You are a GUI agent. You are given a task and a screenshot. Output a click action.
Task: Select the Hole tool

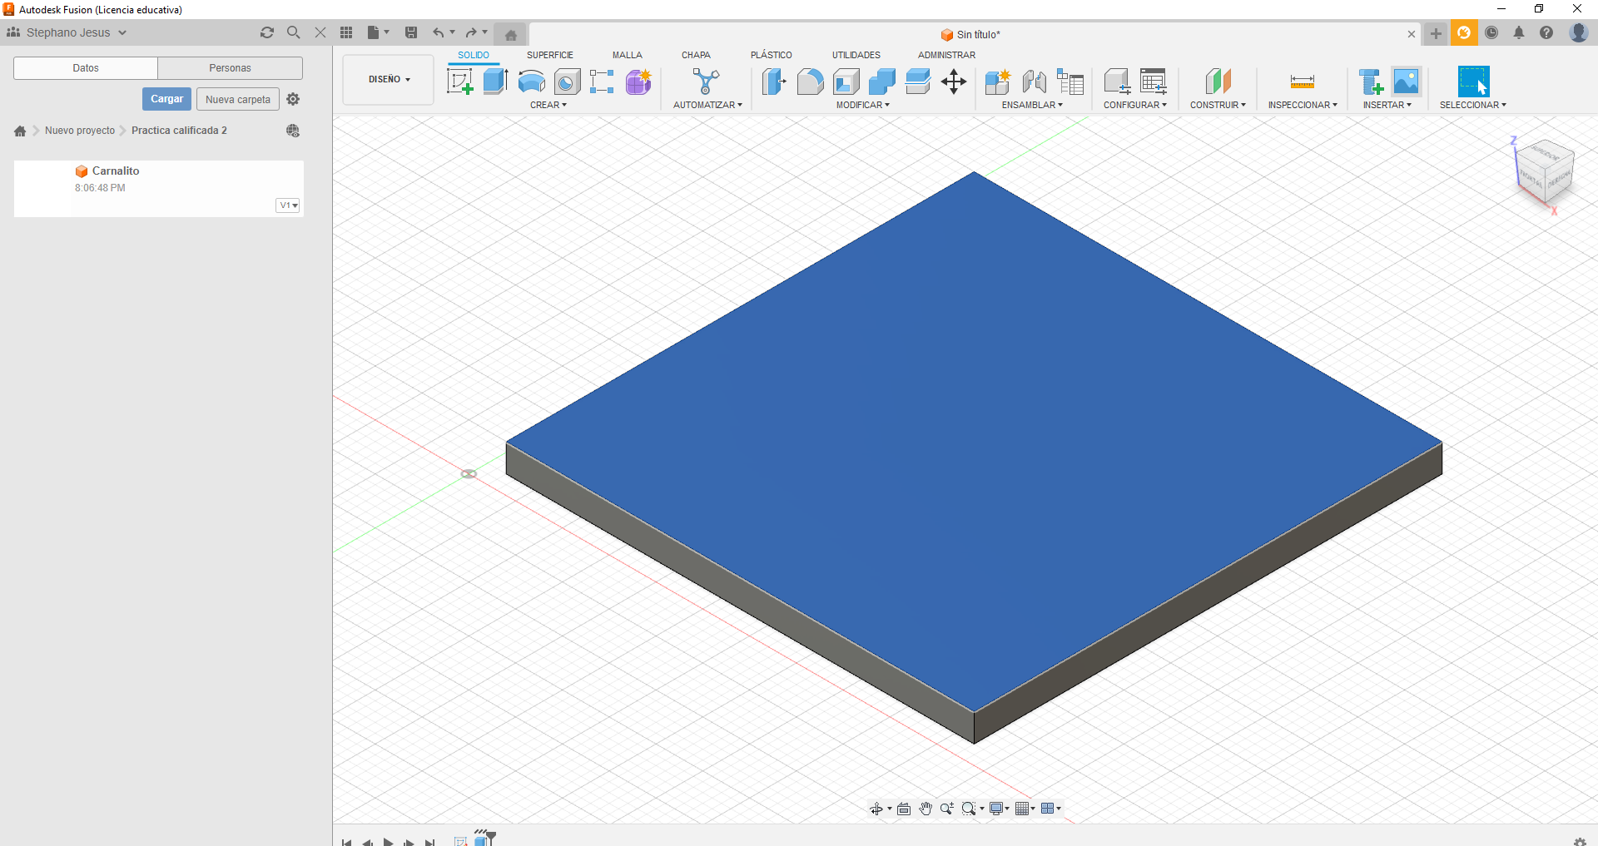click(x=567, y=82)
